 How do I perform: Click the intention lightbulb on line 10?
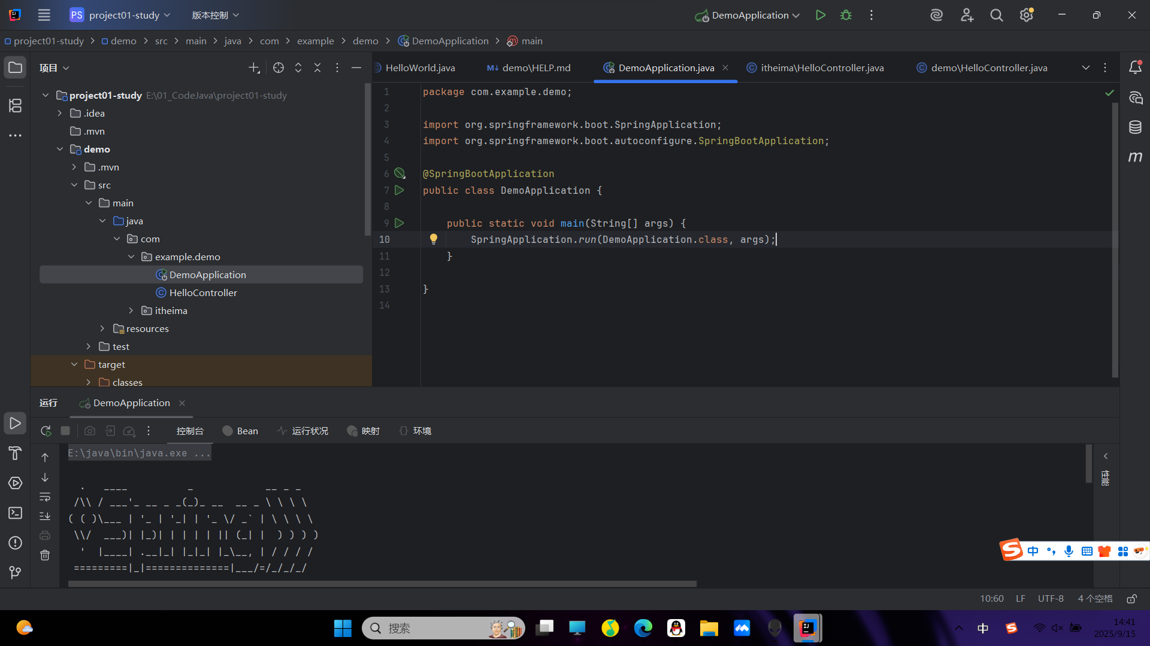[x=434, y=239]
